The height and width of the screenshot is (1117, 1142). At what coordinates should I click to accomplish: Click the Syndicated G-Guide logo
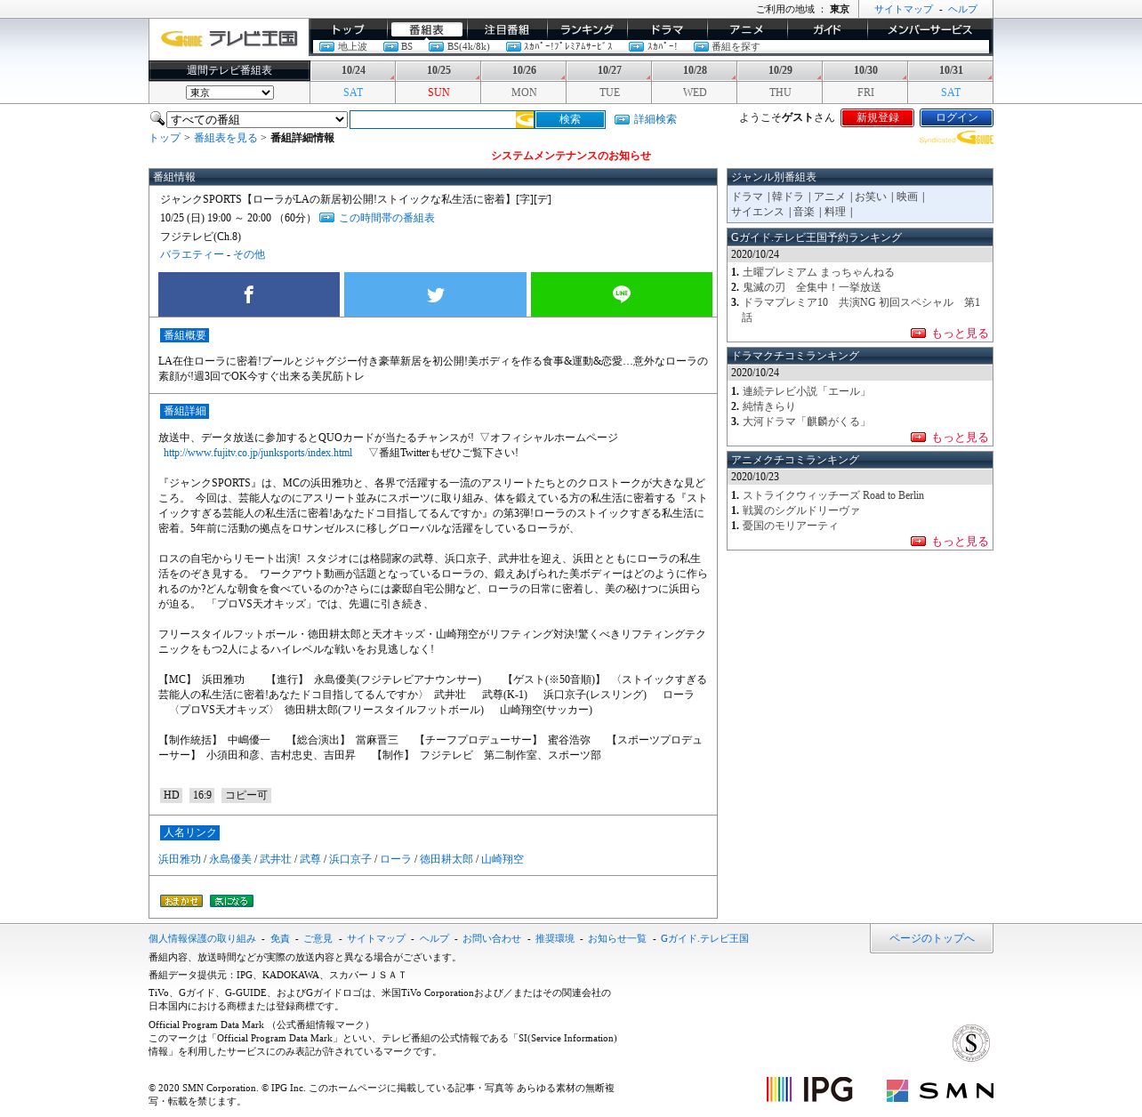(956, 139)
